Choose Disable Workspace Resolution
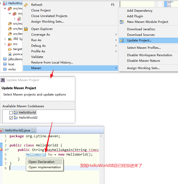The height and width of the screenshot is (184, 178). point(149,55)
